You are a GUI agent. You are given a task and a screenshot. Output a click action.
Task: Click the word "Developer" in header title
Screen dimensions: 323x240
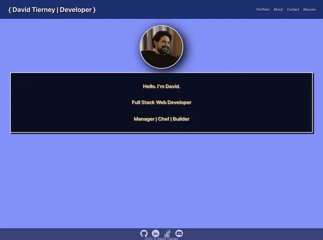pyautogui.click(x=76, y=10)
